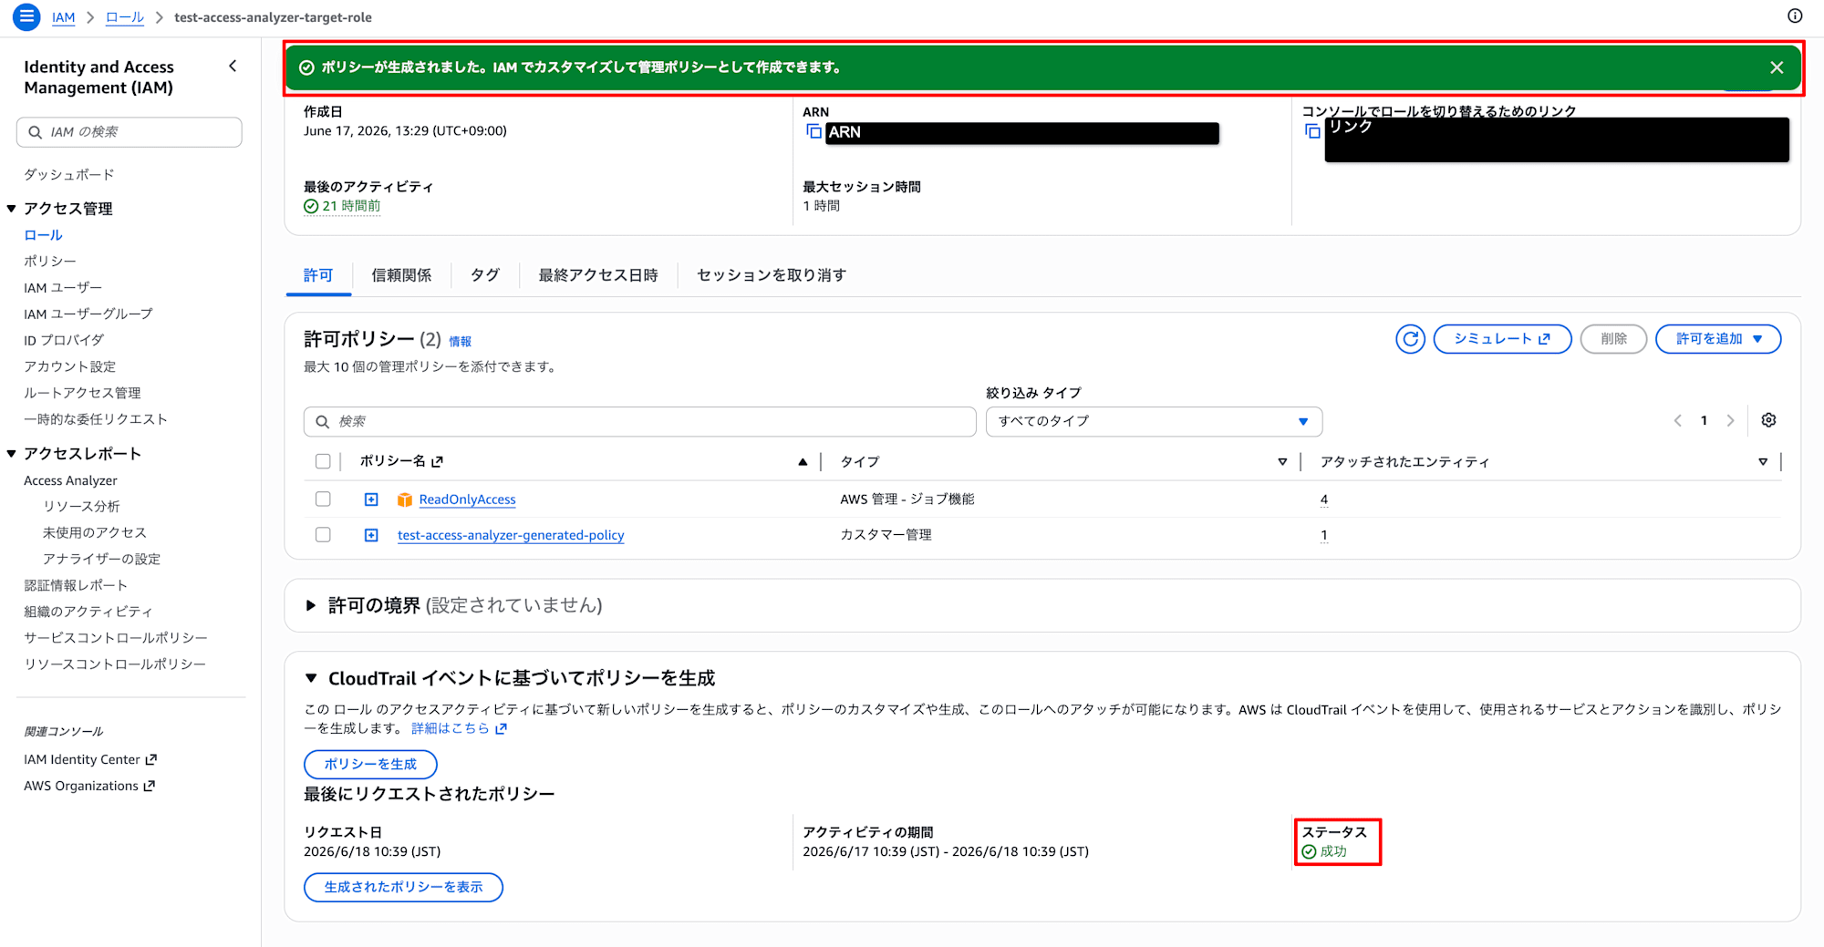This screenshot has height=947, width=1824.
Task: Click the Simulate button
Action: [x=1502, y=339]
